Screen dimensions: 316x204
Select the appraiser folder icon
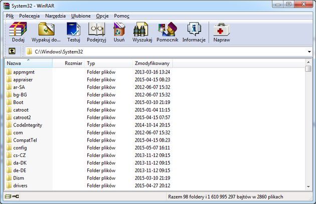[9, 79]
